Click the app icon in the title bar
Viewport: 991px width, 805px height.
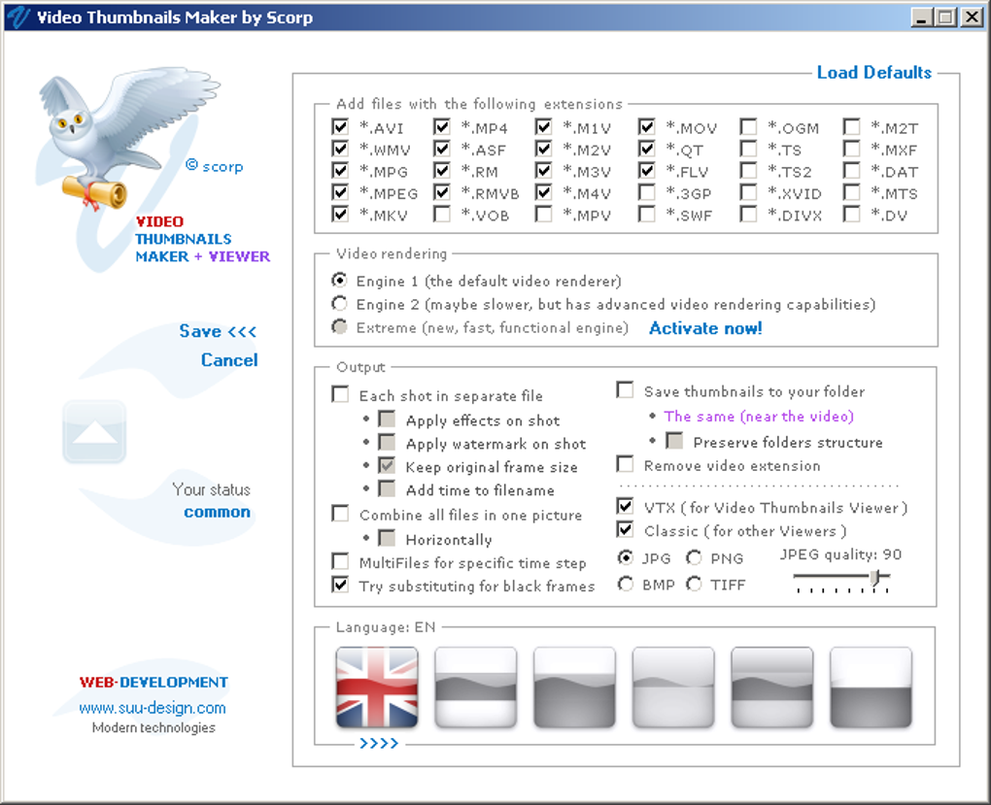[x=18, y=17]
